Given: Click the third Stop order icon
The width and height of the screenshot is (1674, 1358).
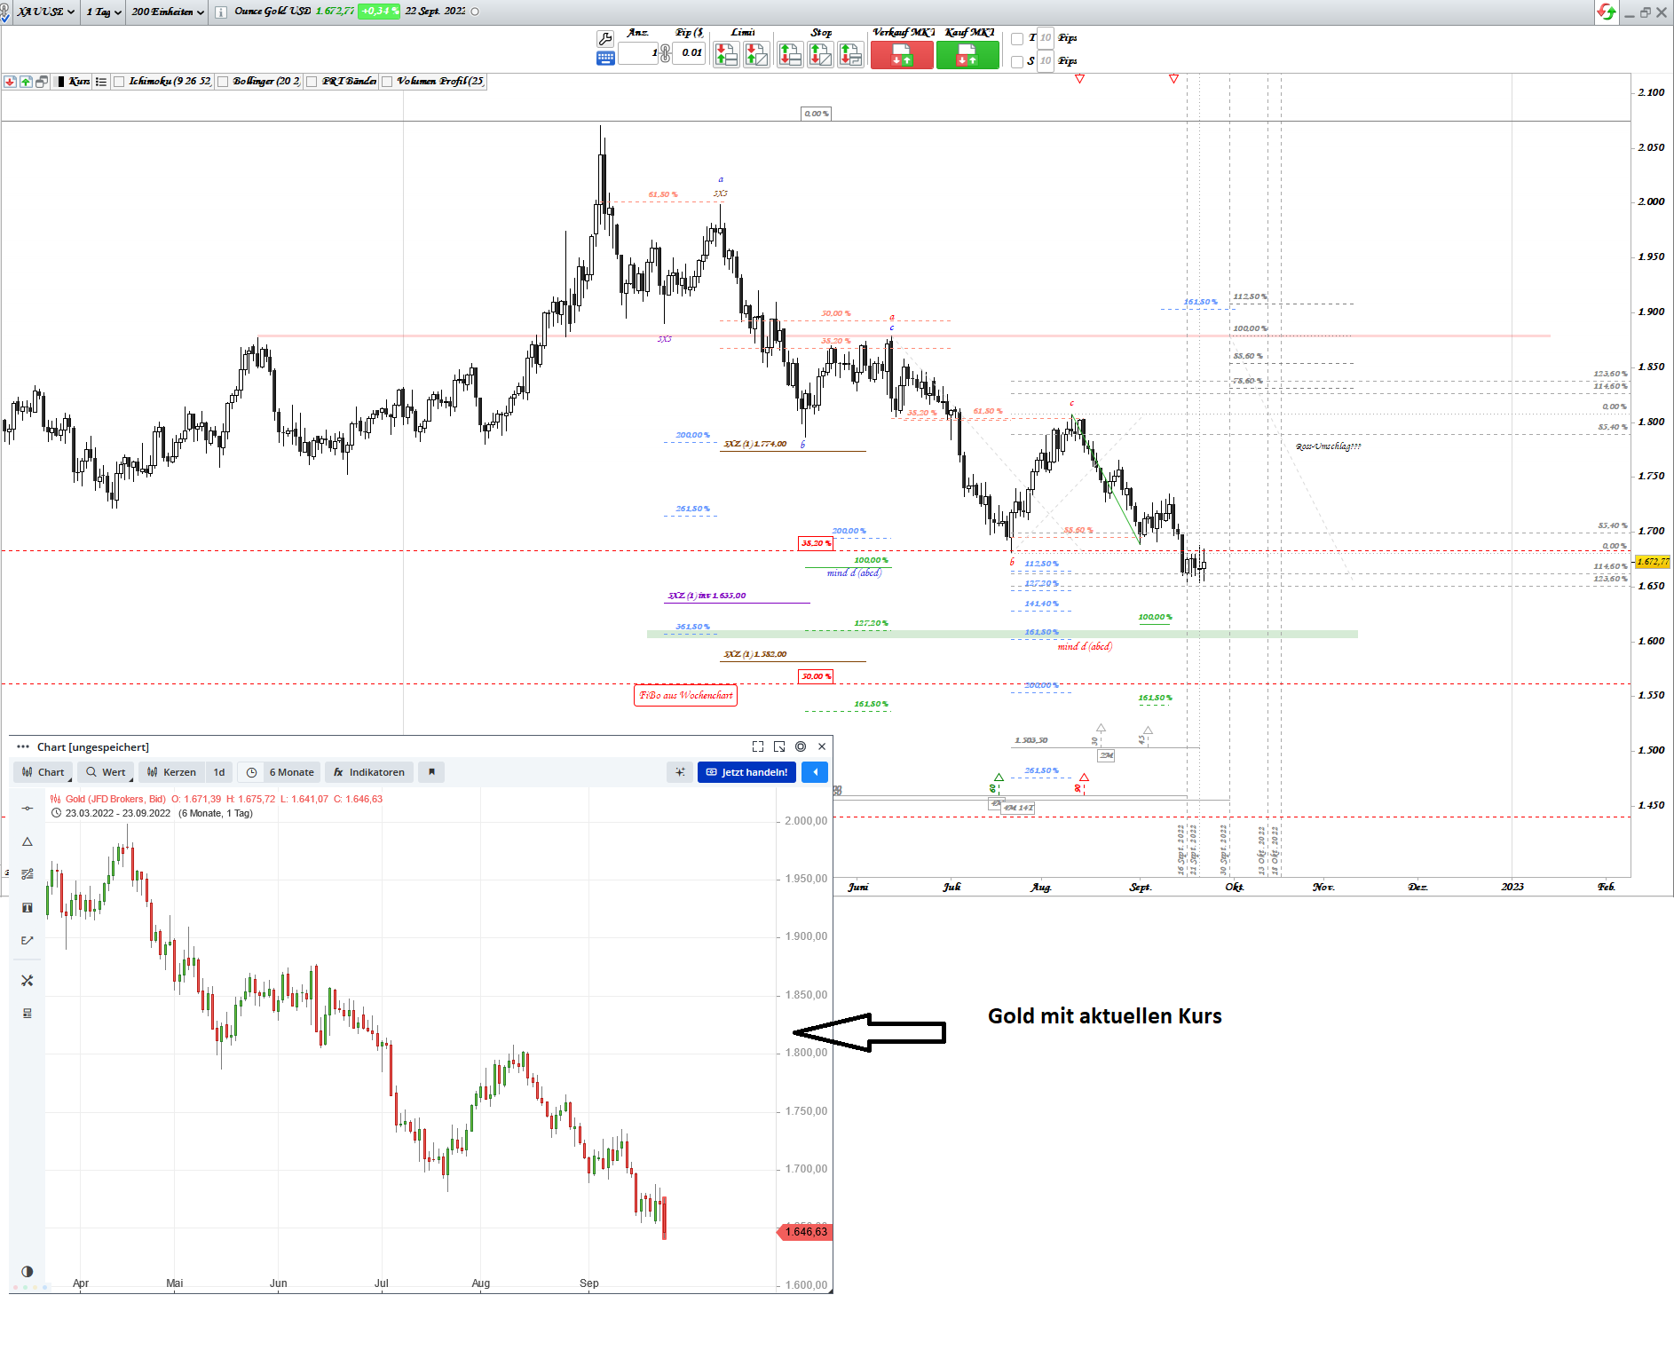Looking at the screenshot, I should click(x=850, y=55).
